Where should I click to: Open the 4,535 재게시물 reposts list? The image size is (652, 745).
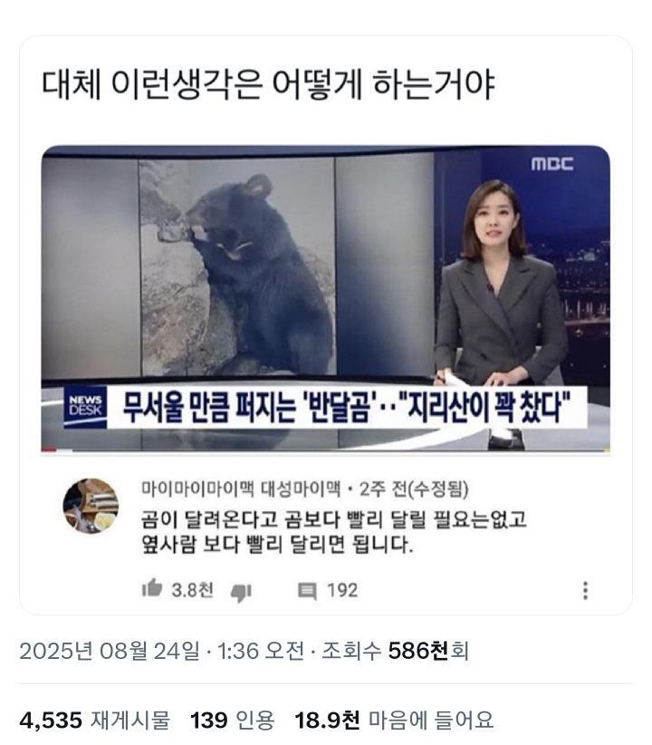(x=94, y=721)
